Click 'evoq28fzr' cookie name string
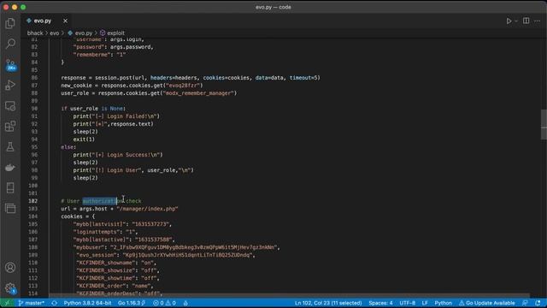 tap(182, 86)
